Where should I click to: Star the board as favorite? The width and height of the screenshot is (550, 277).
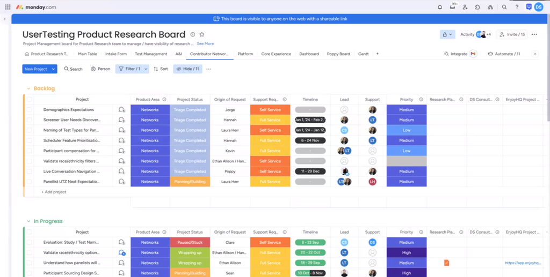[x=202, y=34]
